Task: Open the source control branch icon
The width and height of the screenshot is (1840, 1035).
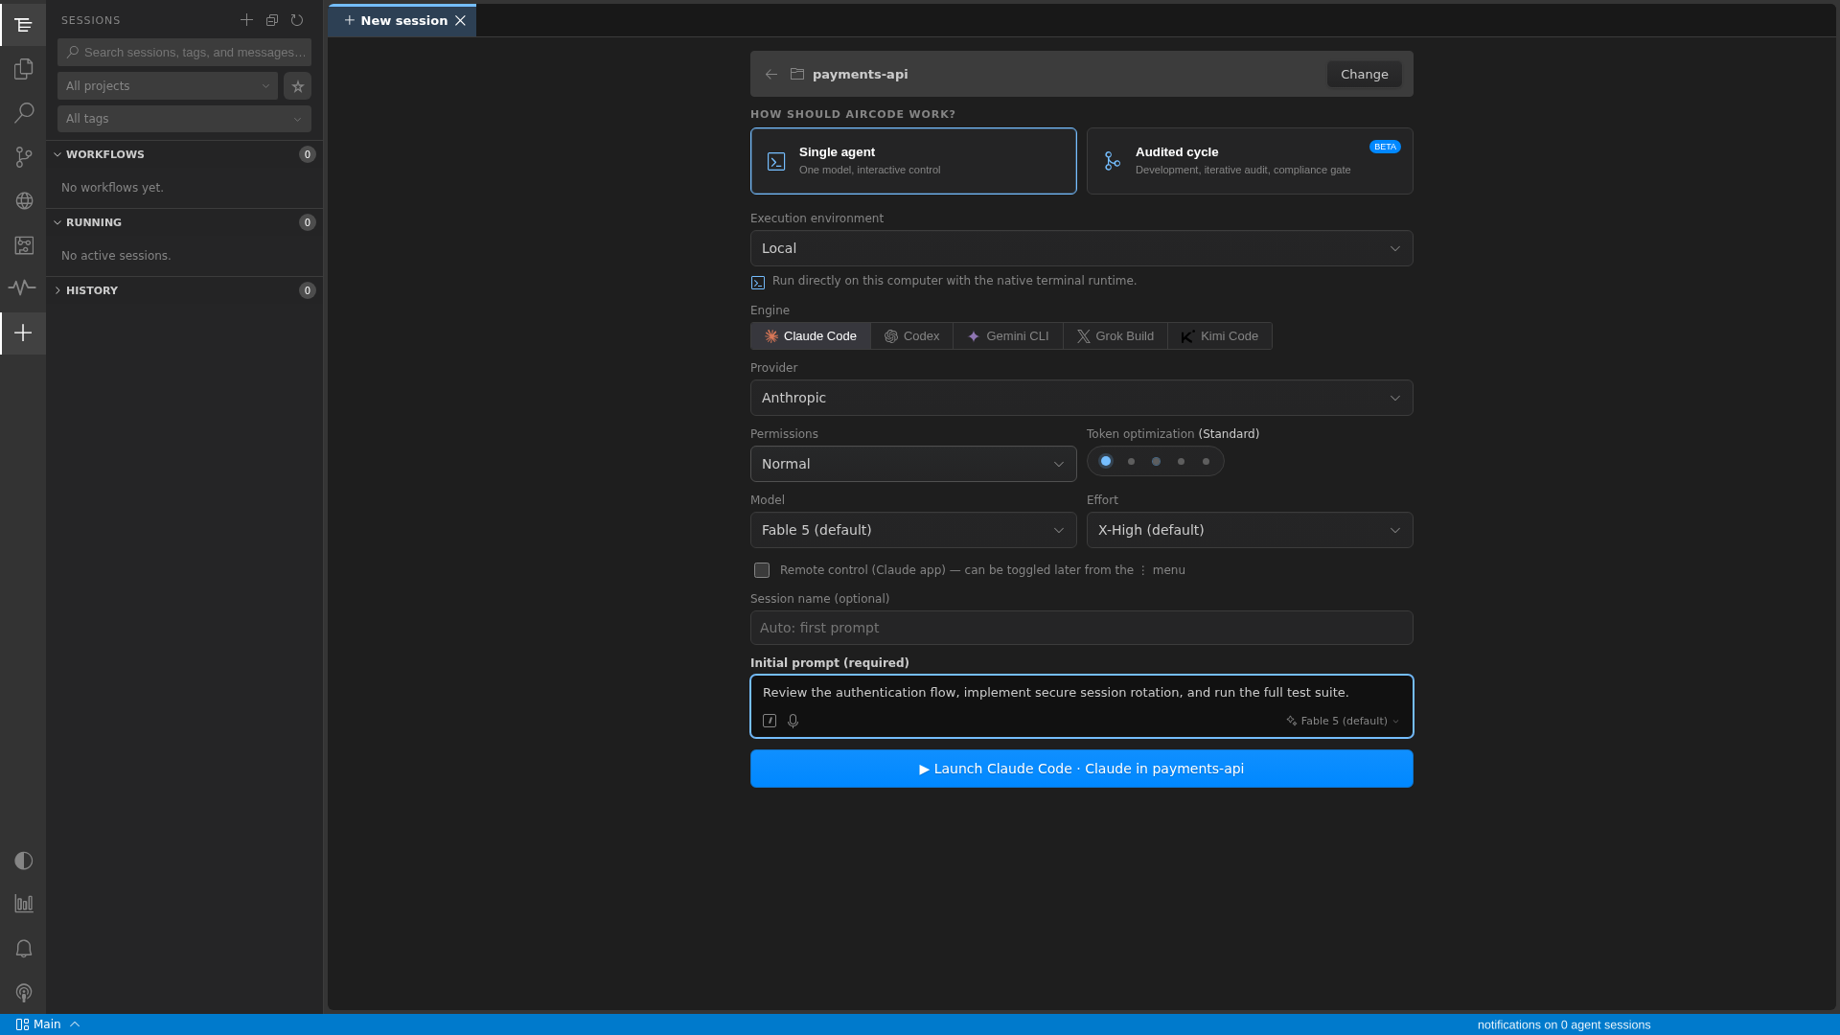Action: coord(23,157)
